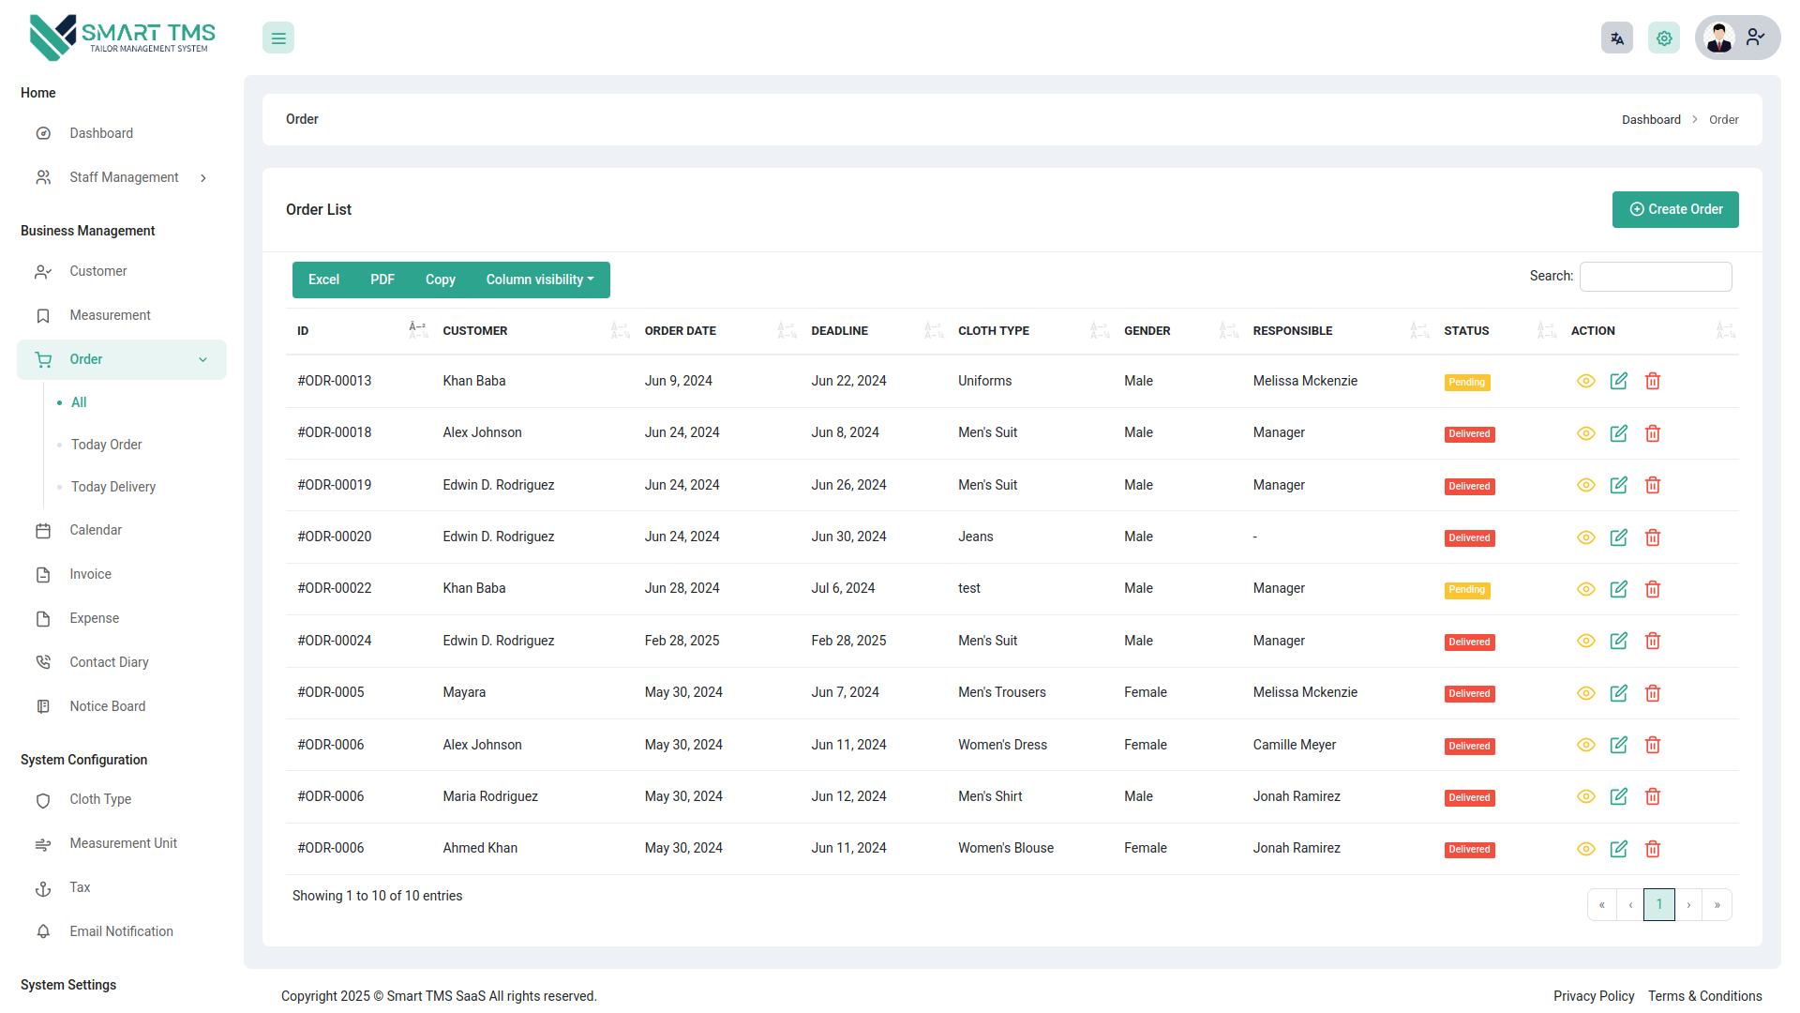The image size is (1800, 1013).
Task: Select the Calendar item in the sidebar
Action: tap(96, 530)
